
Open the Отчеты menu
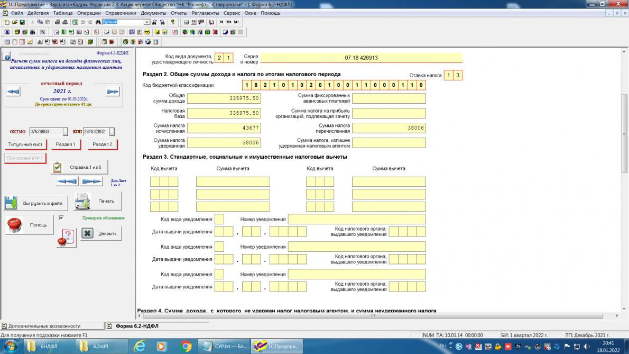click(x=179, y=13)
